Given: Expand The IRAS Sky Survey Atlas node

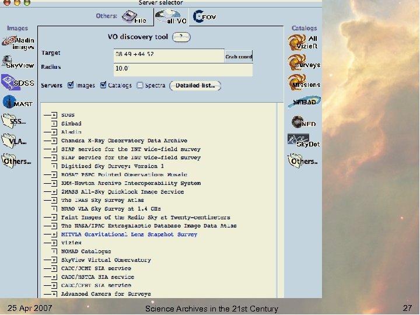Looking at the screenshot, I should tap(54, 200).
